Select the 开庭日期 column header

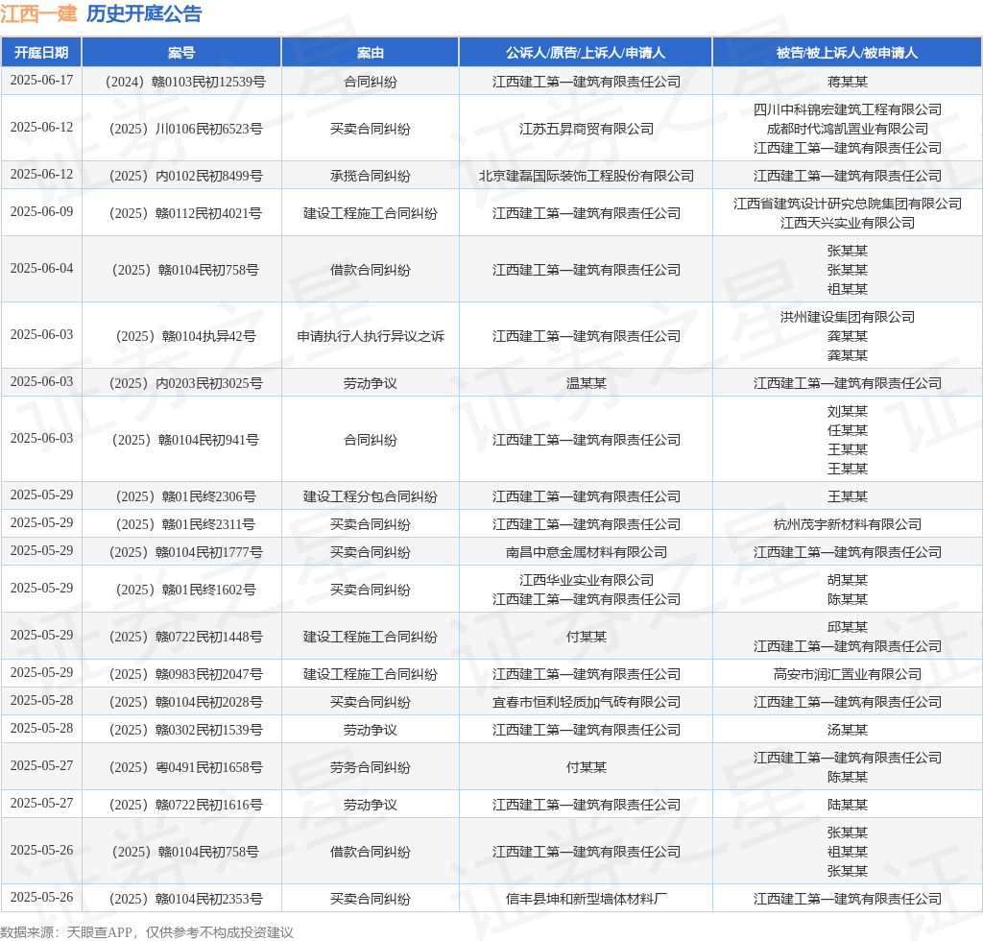coord(41,53)
